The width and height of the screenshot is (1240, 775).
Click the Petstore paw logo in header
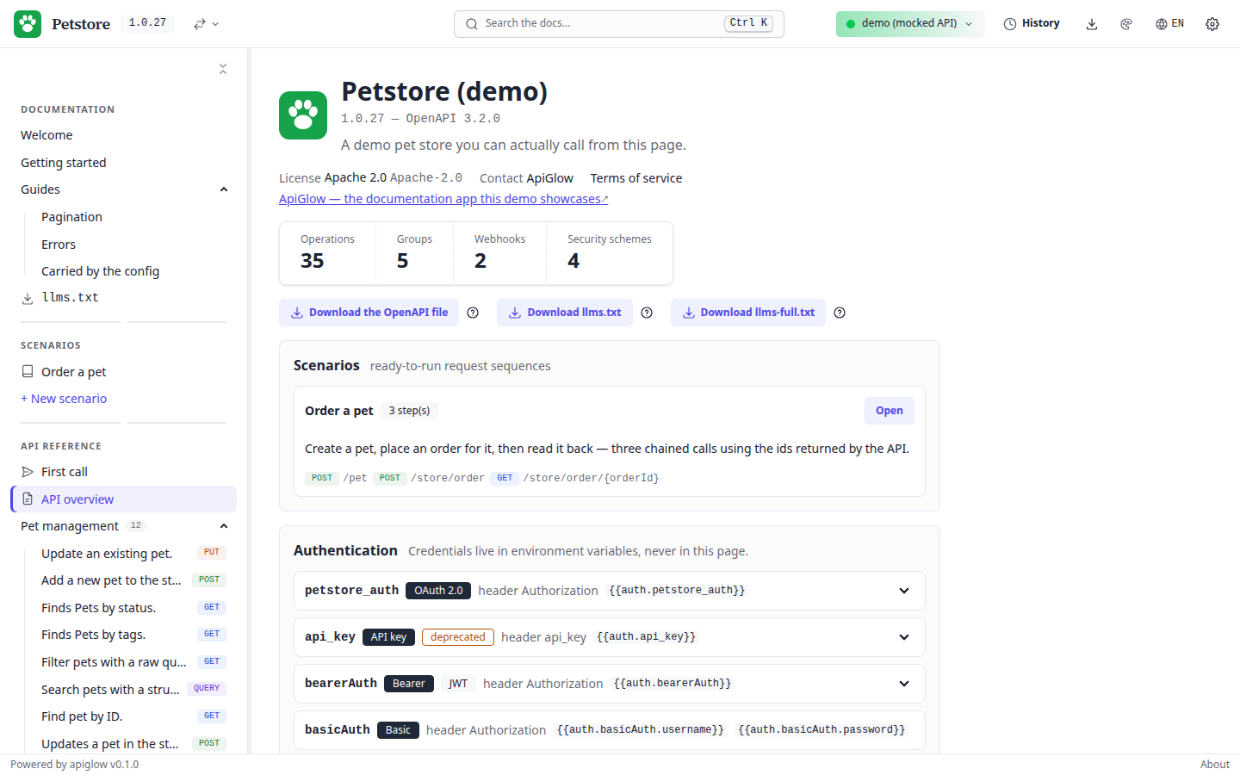pos(28,24)
